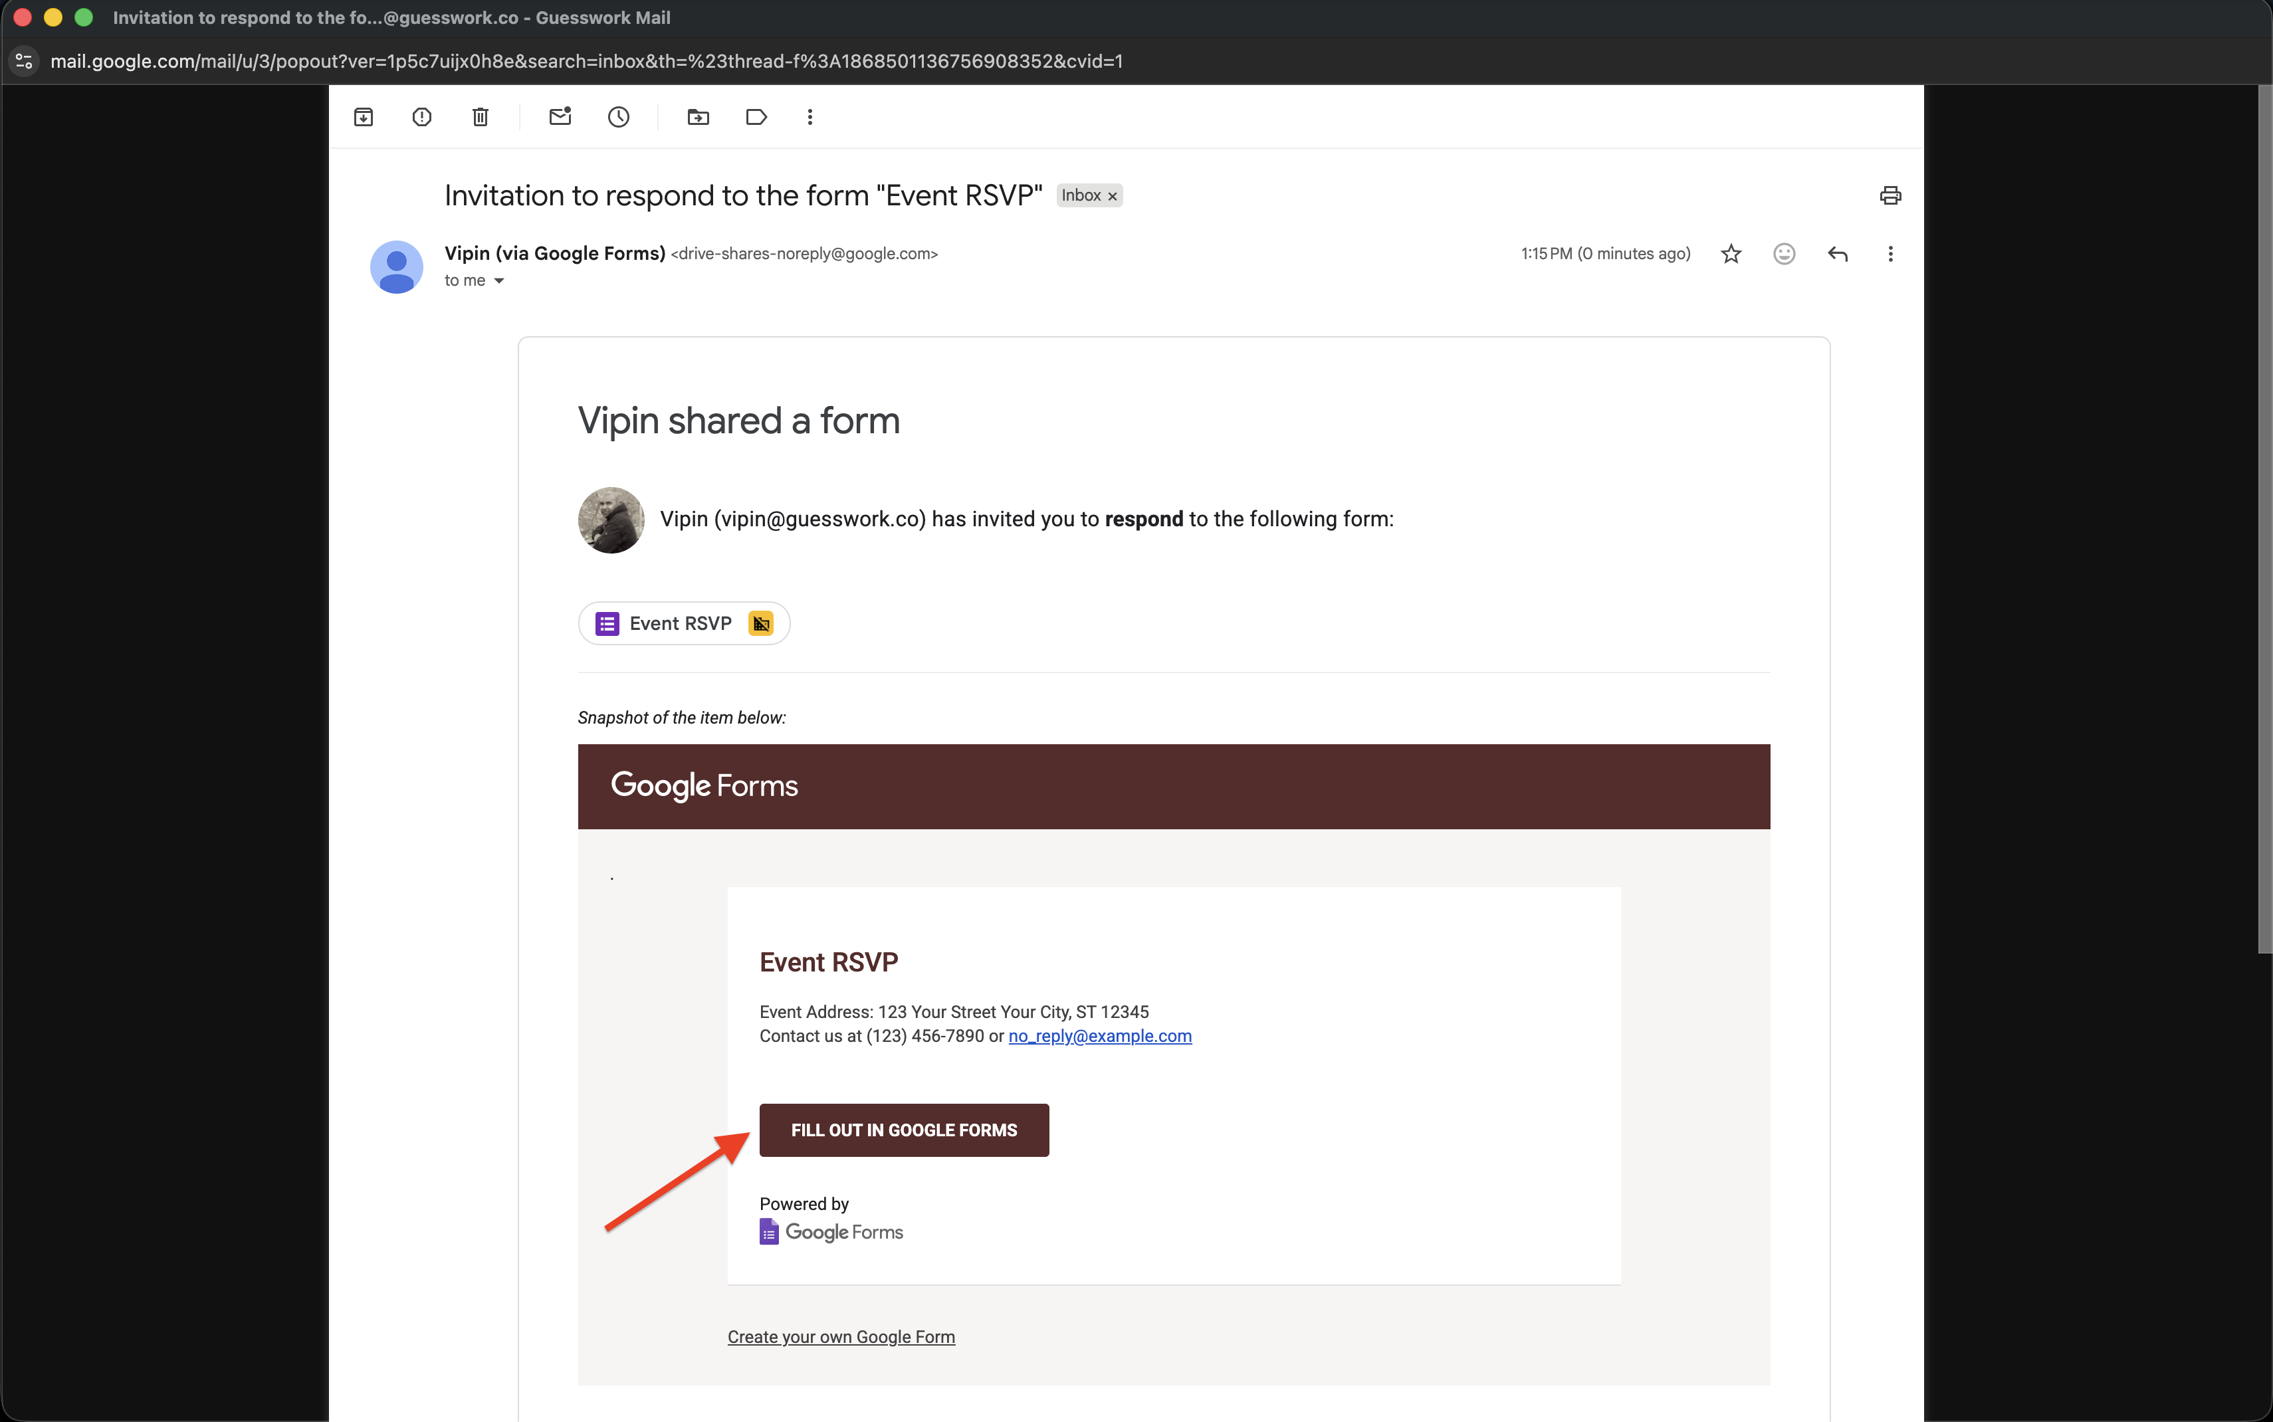Archive this email
Image resolution: width=2273 pixels, height=1422 pixels.
coord(363,117)
